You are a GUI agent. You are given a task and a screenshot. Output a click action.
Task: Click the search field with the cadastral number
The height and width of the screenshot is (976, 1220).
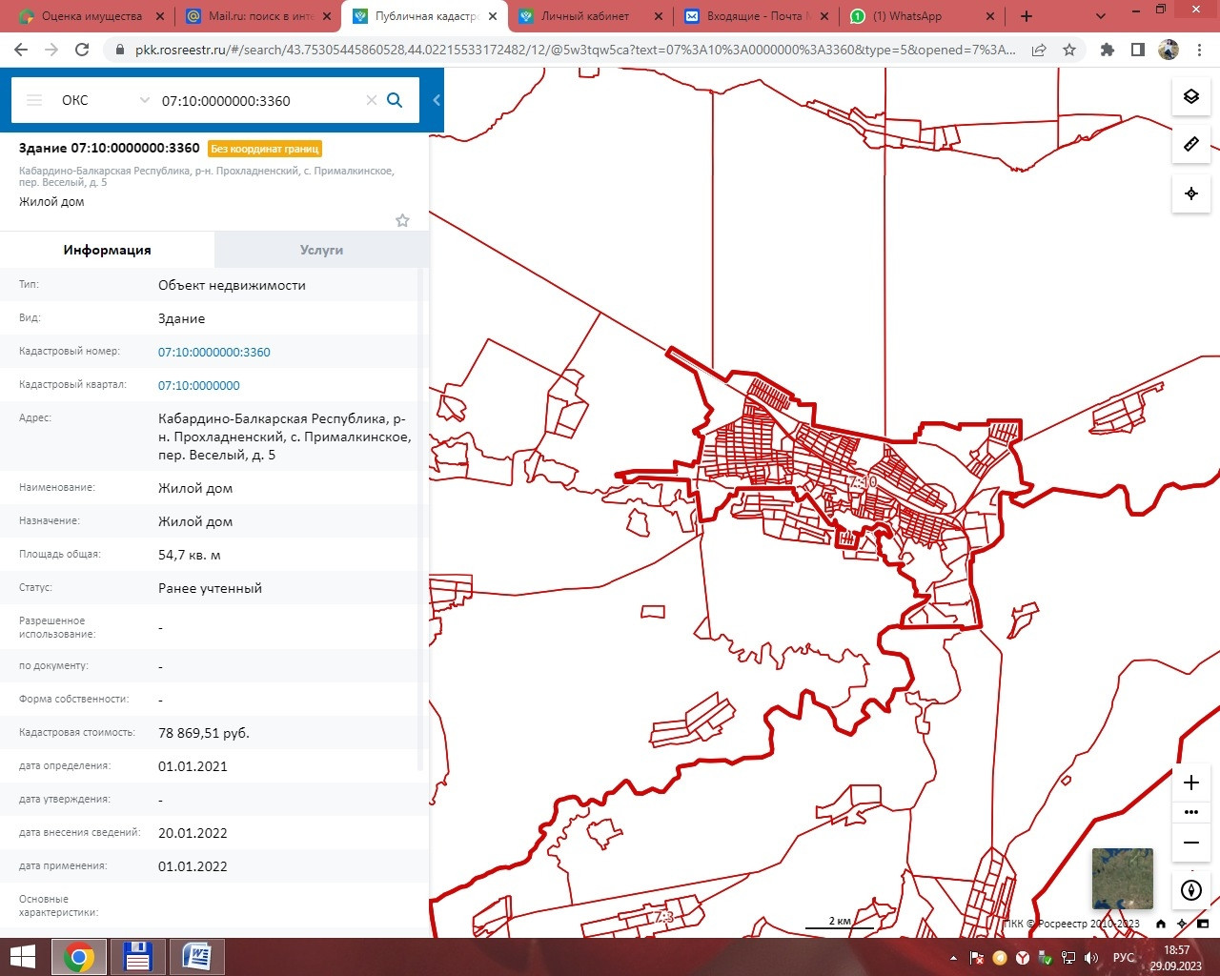tap(257, 100)
